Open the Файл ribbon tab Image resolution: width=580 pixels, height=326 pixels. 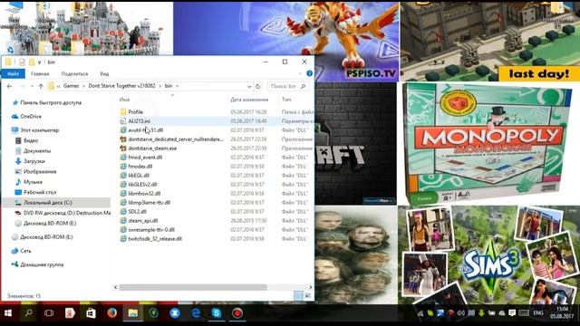pyautogui.click(x=13, y=74)
